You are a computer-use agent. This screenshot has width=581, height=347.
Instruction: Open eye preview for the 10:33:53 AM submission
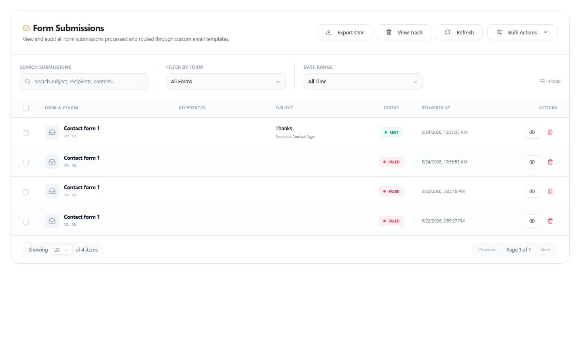click(532, 162)
